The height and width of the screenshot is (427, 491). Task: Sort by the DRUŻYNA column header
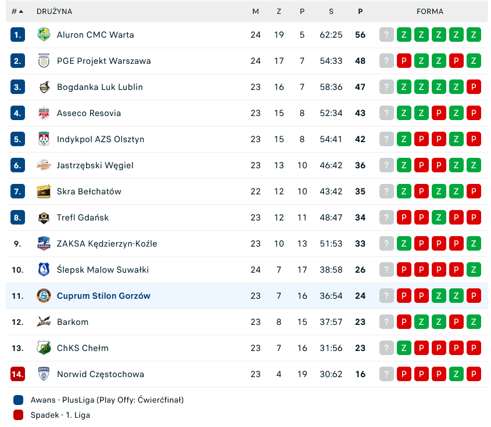(55, 11)
